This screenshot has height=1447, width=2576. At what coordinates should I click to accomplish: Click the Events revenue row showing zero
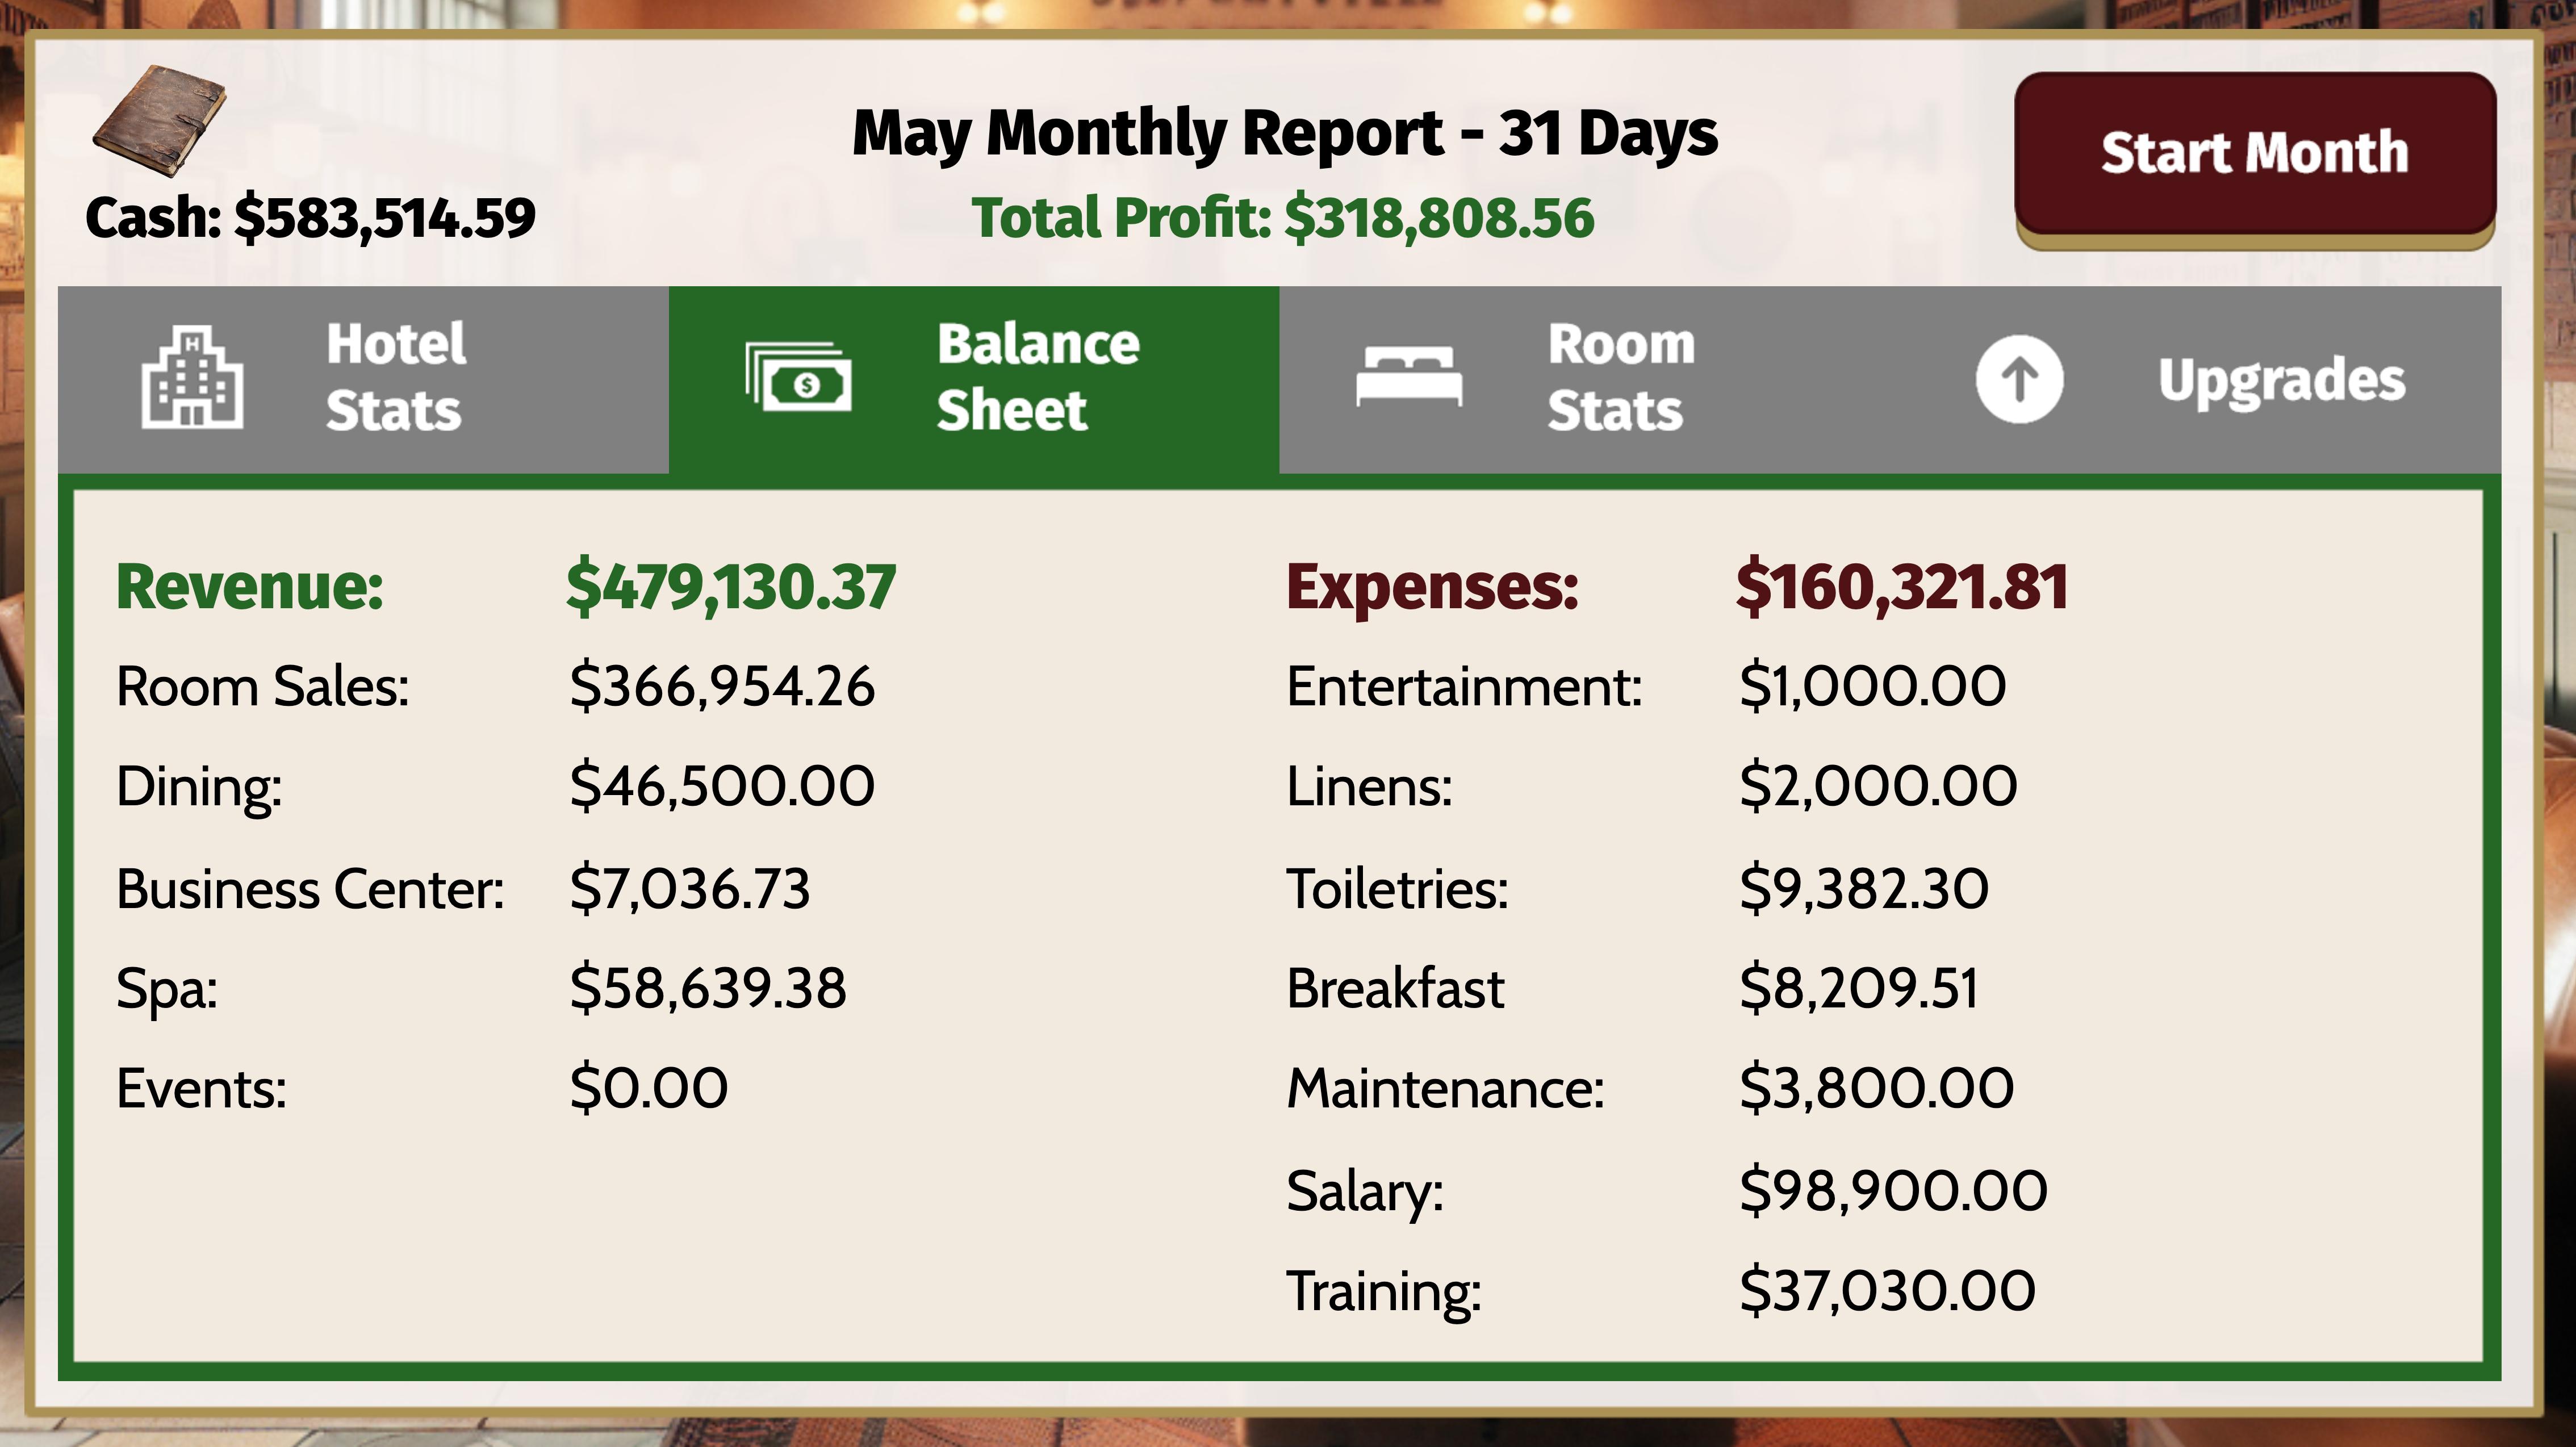420,1085
